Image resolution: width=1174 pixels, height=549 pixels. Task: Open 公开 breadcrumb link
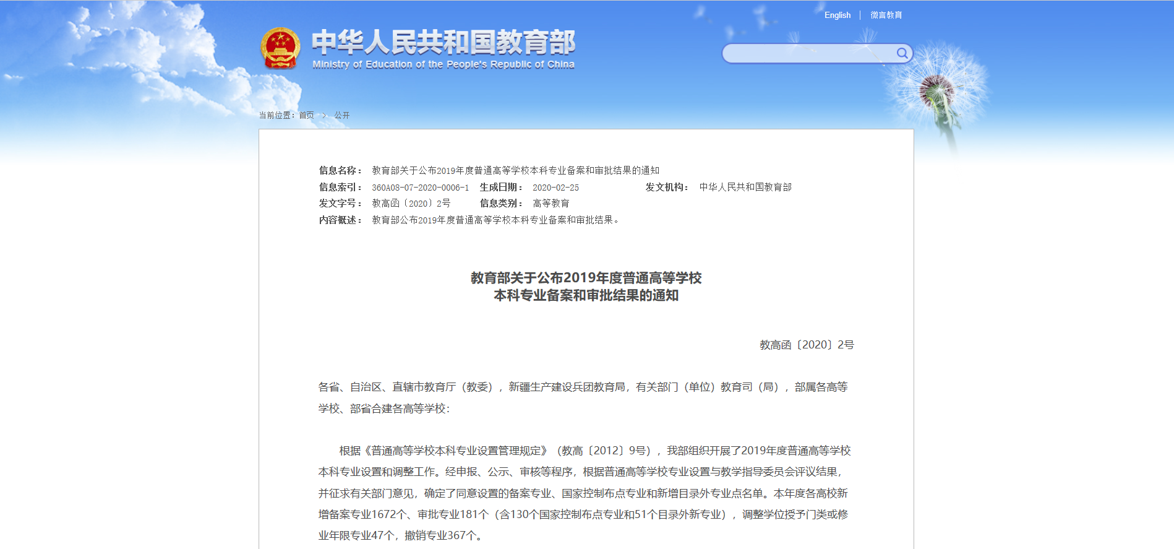click(x=342, y=115)
